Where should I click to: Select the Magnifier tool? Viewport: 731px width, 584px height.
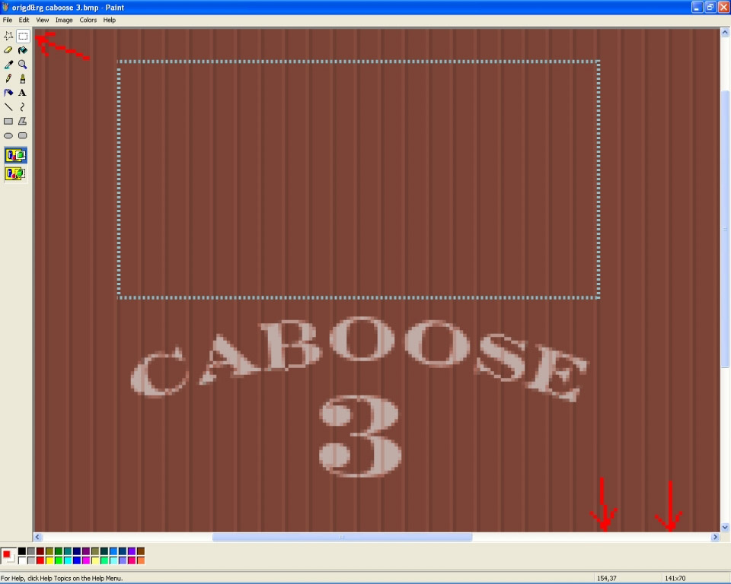pyautogui.click(x=23, y=65)
